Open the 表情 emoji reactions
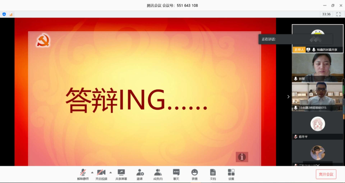 [x=194, y=172]
